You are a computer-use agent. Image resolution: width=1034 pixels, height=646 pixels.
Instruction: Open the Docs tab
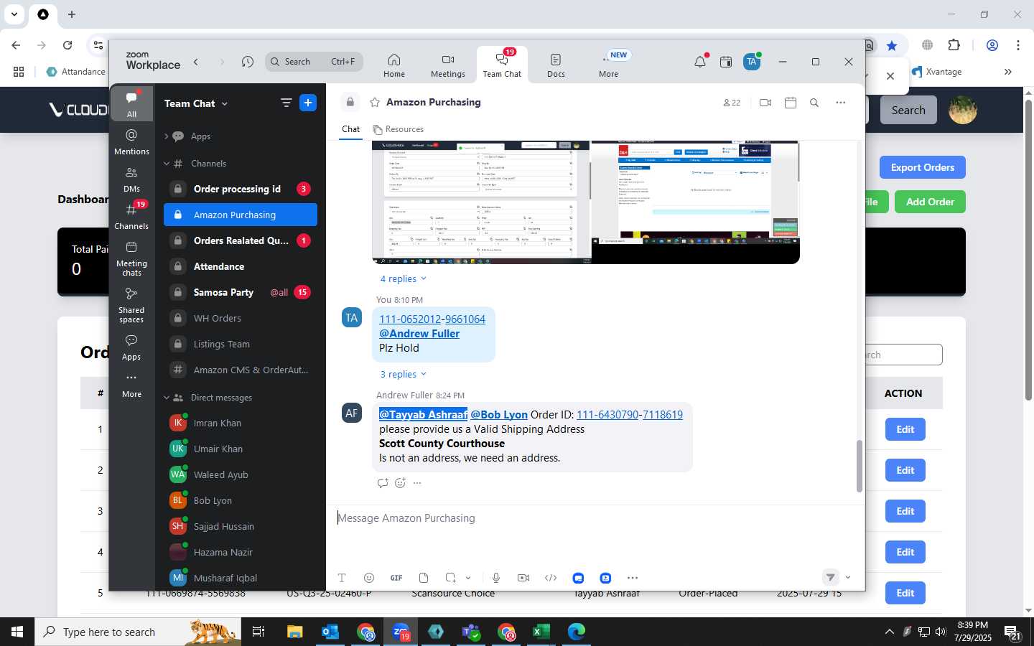tap(556, 65)
